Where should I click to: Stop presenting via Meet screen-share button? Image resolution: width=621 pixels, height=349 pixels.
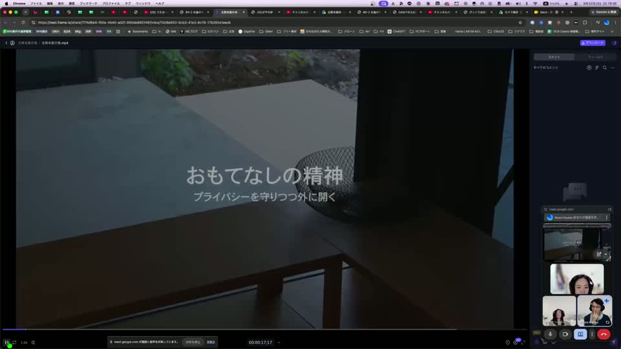pos(580,334)
